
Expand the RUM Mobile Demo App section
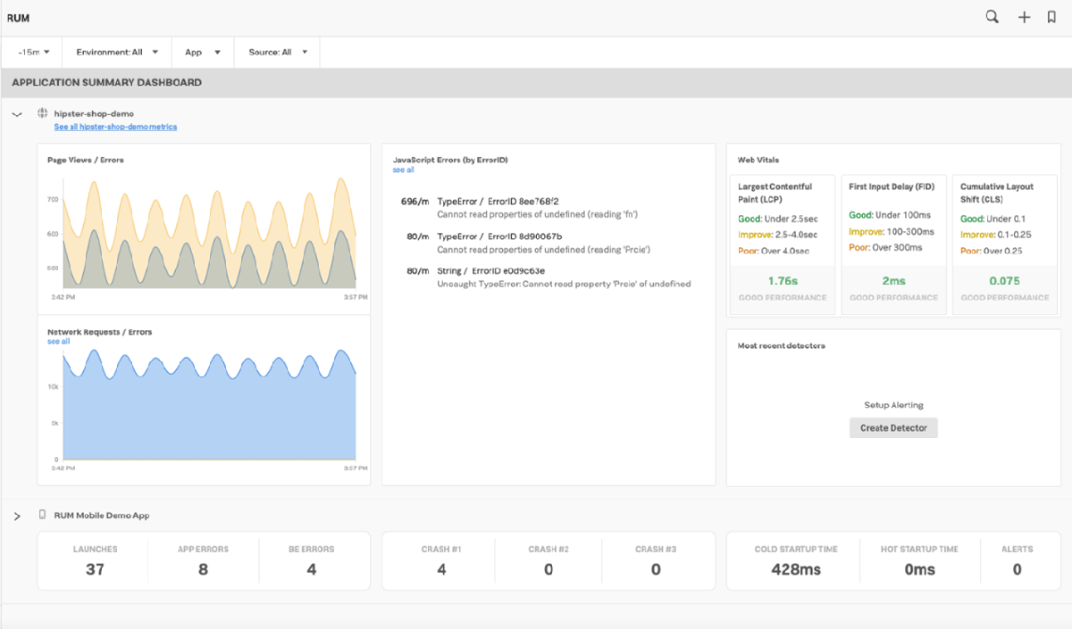(x=17, y=517)
